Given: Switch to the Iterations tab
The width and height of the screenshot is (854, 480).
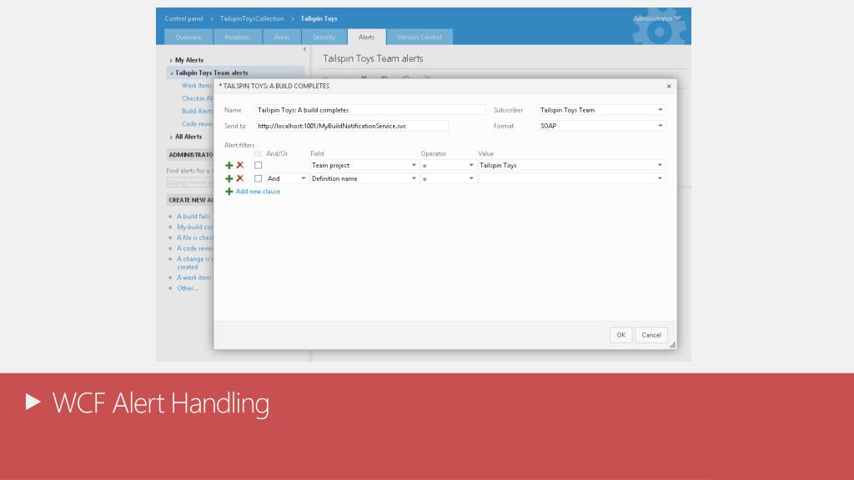Looking at the screenshot, I should 238,37.
